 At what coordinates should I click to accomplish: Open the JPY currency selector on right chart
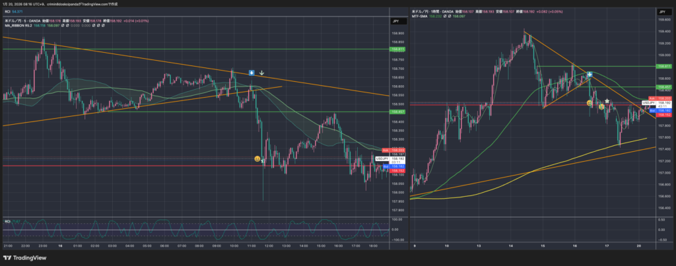661,12
